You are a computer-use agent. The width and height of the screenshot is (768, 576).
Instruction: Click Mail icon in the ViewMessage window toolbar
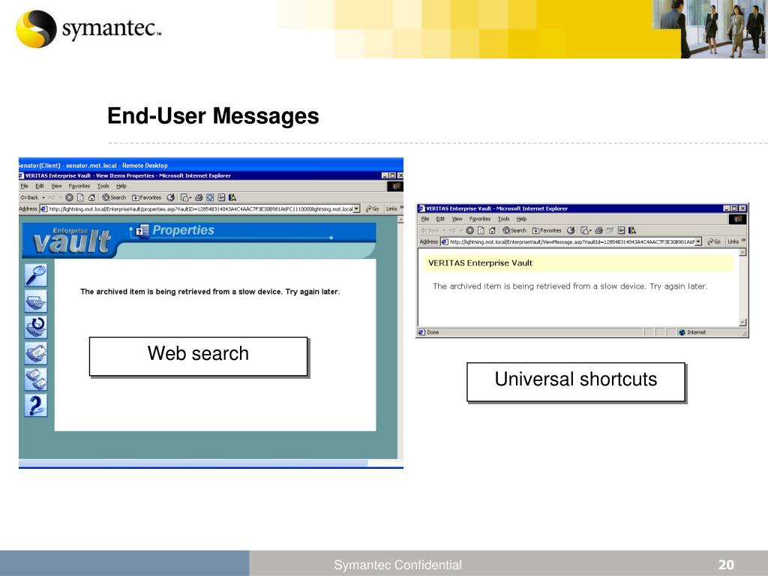pyautogui.click(x=584, y=230)
